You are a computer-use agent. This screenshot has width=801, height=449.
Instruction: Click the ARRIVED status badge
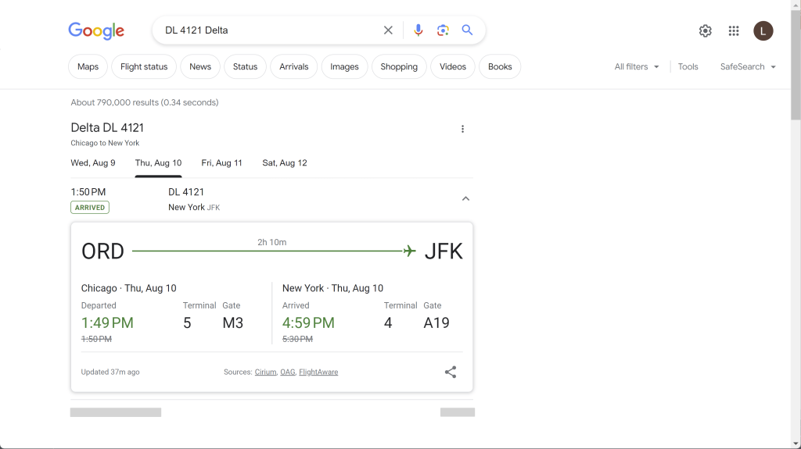90,207
